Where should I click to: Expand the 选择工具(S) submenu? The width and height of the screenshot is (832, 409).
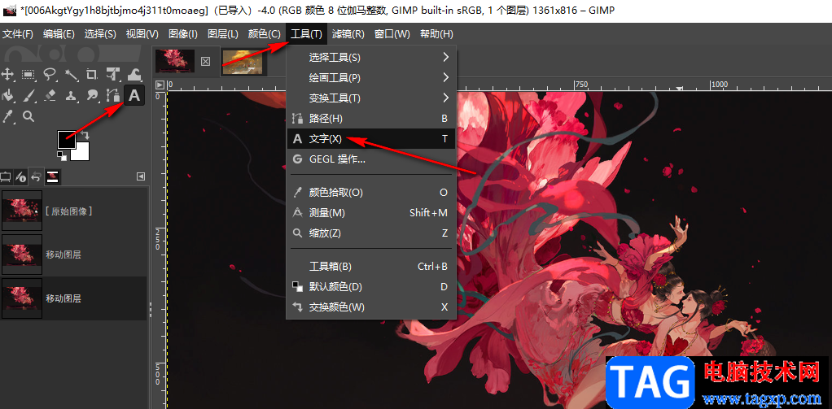(371, 57)
